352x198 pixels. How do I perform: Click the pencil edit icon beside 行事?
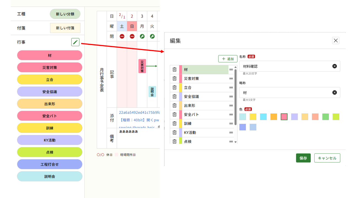(x=75, y=42)
